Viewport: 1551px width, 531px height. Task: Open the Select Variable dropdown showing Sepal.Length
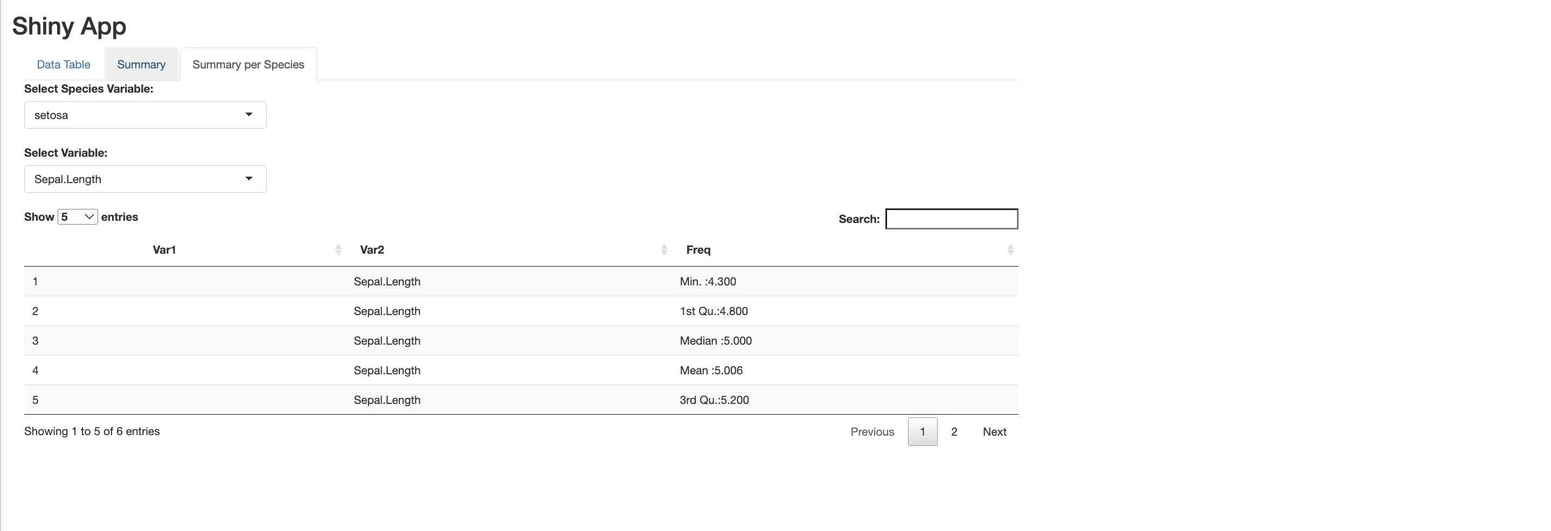[145, 179]
